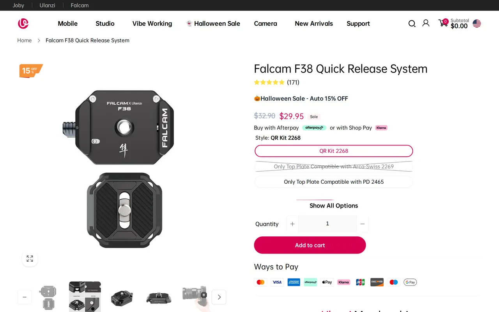Image resolution: width=499 pixels, height=312 pixels.
Task: Open the user account icon
Action: pyautogui.click(x=426, y=23)
